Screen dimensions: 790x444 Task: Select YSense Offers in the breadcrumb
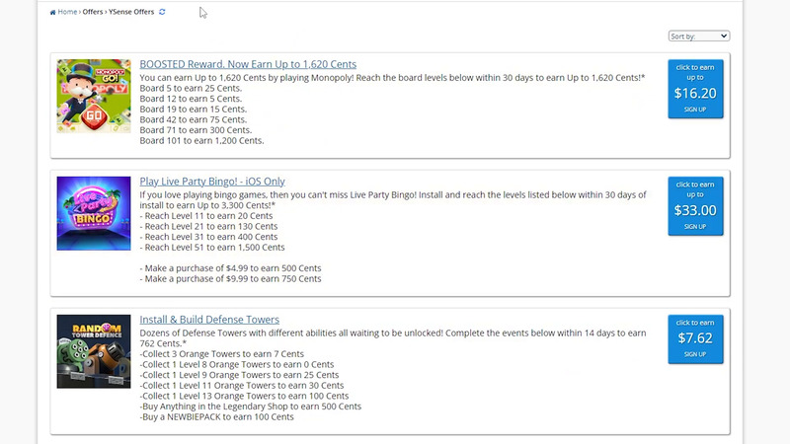[x=132, y=12]
